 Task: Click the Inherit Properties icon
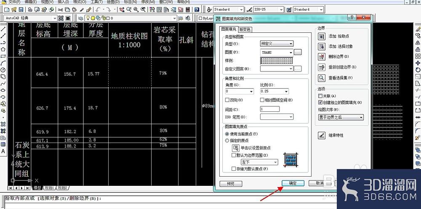coord(322,135)
